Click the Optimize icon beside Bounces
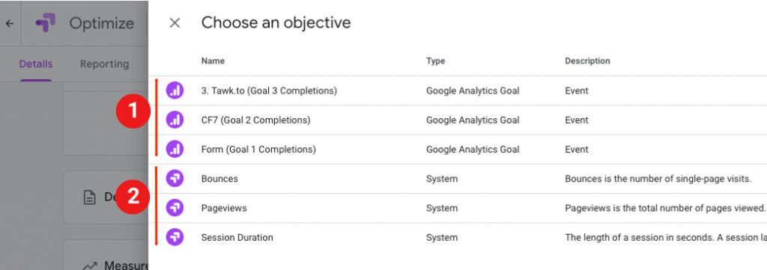767x270 pixels. [x=175, y=178]
